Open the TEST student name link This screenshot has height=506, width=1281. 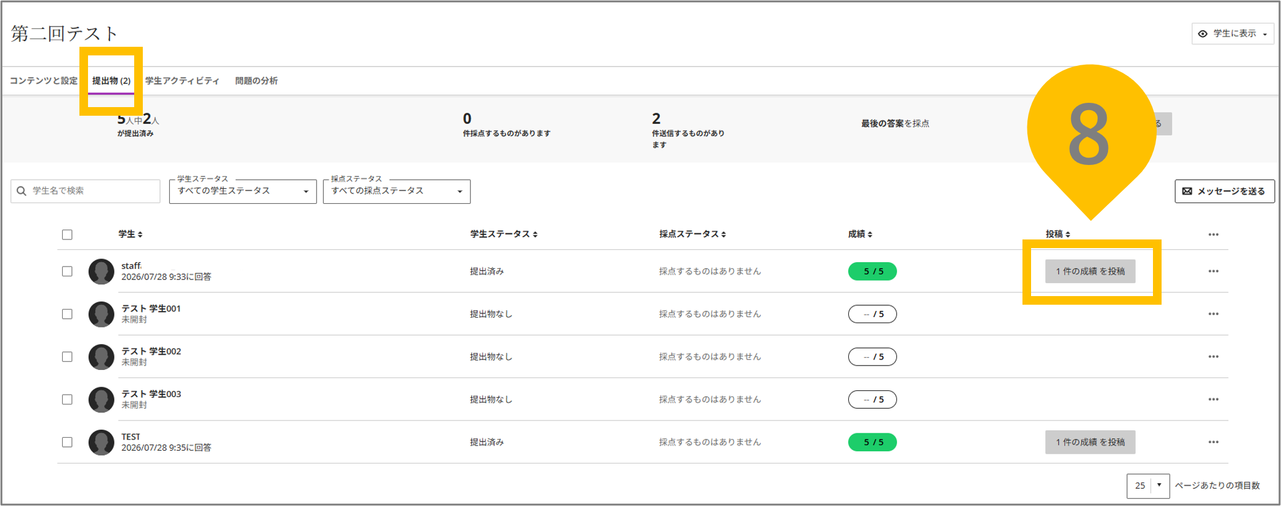pyautogui.click(x=131, y=436)
